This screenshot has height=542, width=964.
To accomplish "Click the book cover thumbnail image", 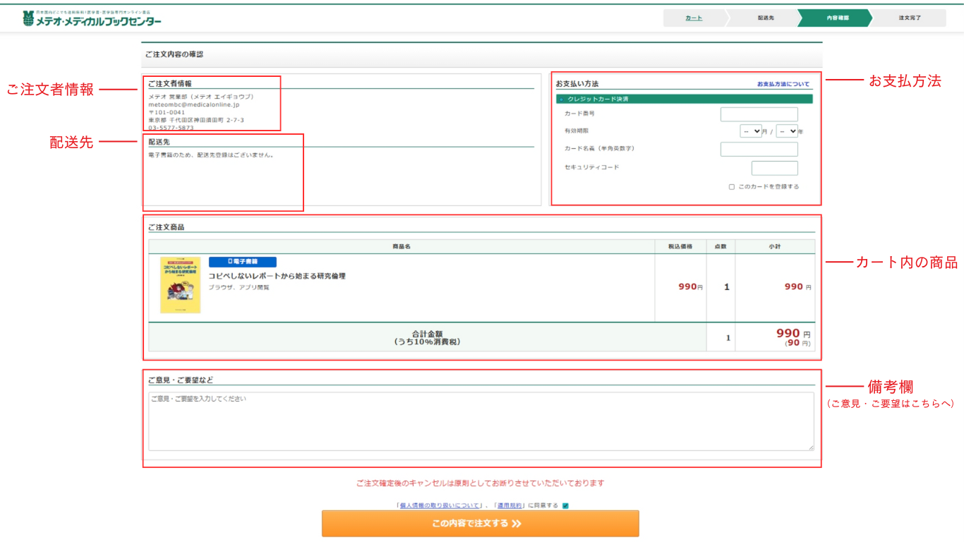I will [180, 285].
